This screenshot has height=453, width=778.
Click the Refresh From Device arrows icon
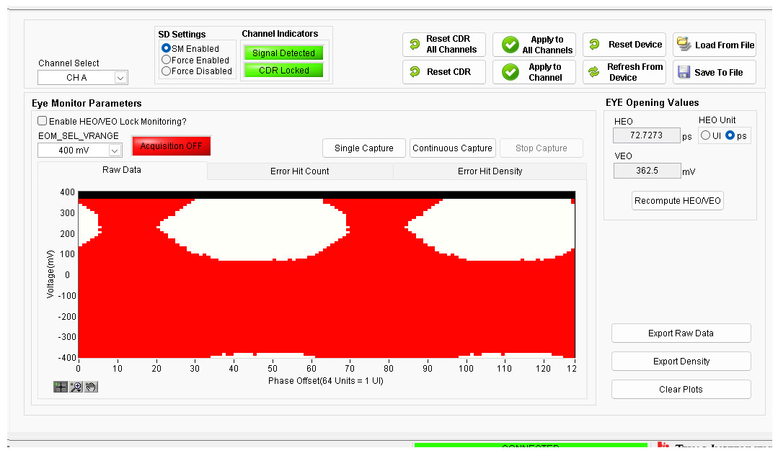point(594,72)
